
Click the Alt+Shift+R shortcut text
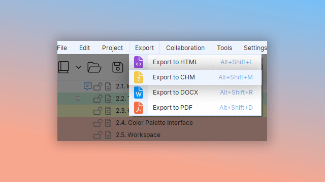236,93
